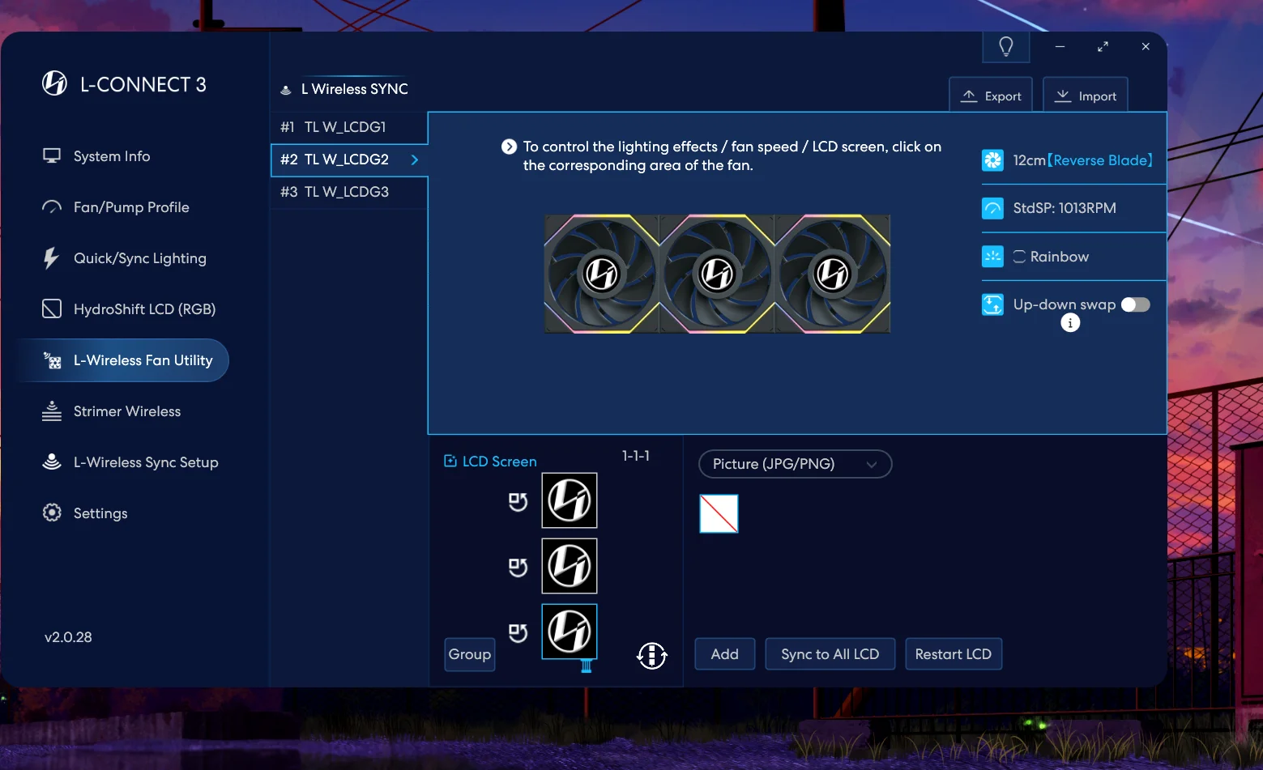Select the right fan in the preview
The width and height of the screenshot is (1263, 770).
833,274
